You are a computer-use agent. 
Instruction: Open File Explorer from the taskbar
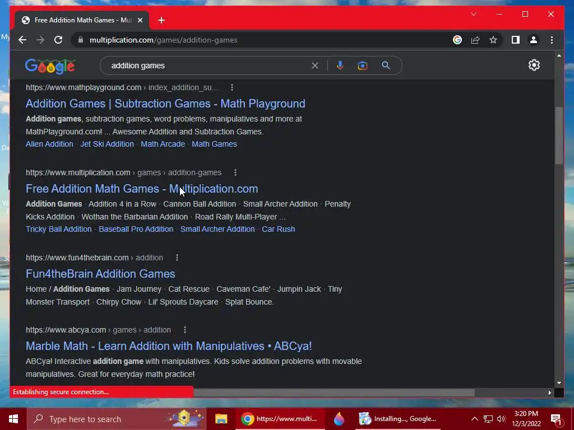pos(221,419)
